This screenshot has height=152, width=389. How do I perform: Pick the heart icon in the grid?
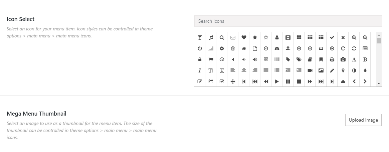(x=244, y=37)
